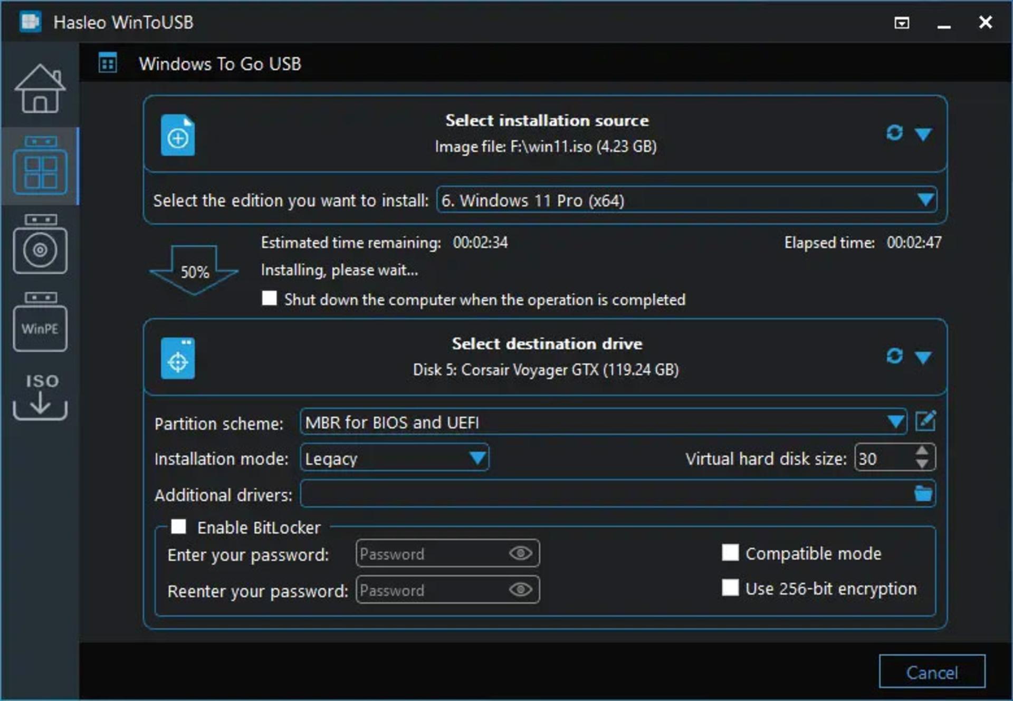Tick the Enable BitLocker checkbox
The height and width of the screenshot is (701, 1013).
point(179,526)
